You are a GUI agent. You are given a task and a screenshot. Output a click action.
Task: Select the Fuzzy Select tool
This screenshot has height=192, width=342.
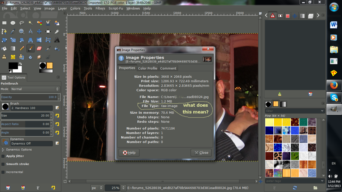31,23
